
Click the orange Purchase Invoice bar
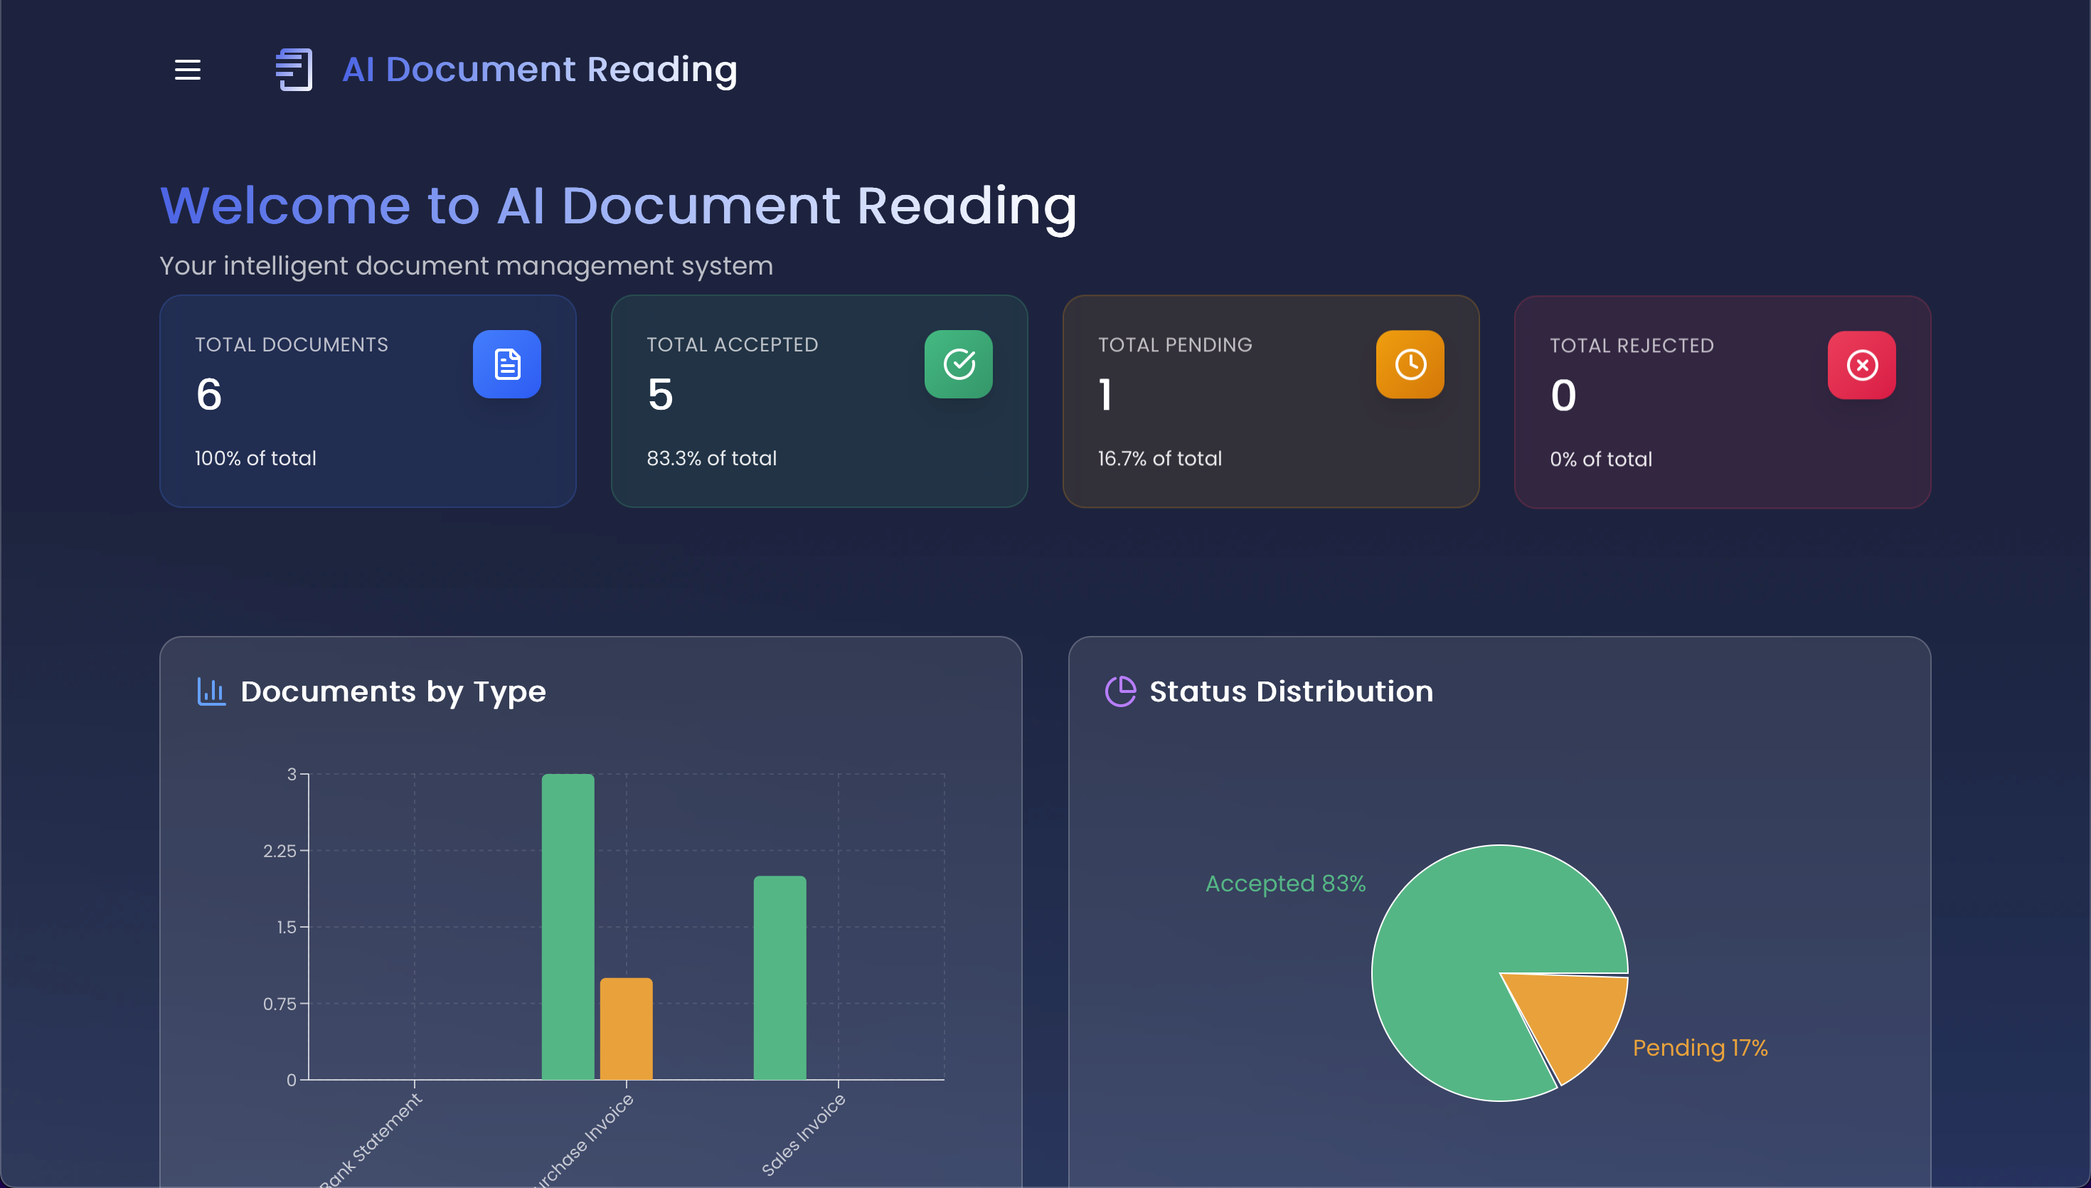point(627,1028)
